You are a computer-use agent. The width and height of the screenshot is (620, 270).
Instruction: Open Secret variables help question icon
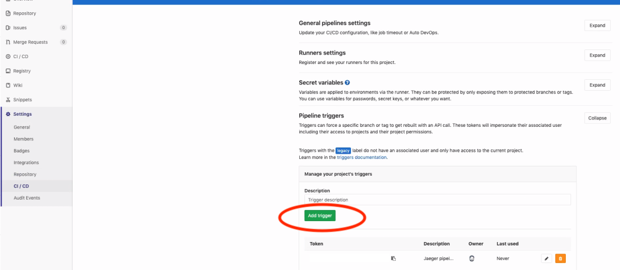[347, 83]
